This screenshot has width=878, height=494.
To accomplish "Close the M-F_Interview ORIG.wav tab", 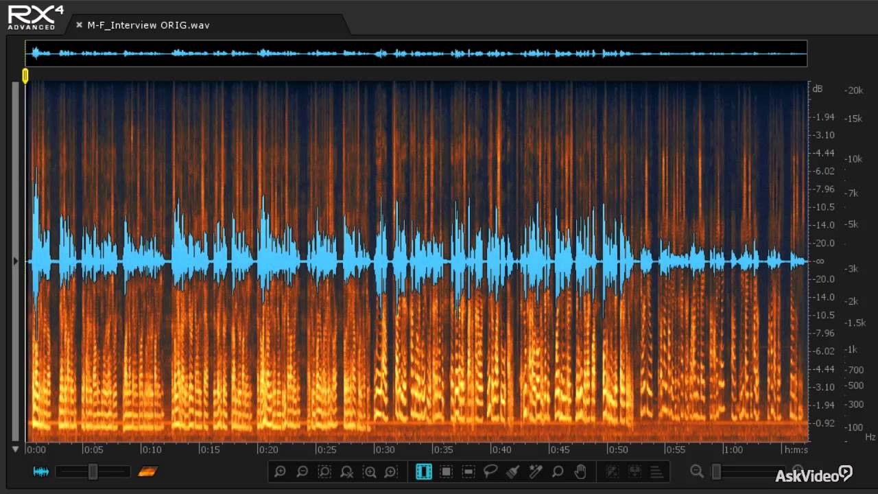I will [79, 25].
